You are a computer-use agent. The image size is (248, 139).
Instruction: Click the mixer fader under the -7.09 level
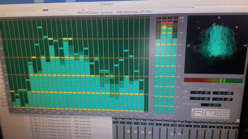(172, 134)
